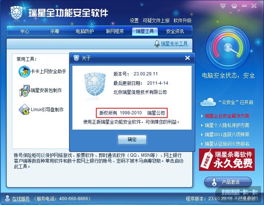
Task: Click the 永久免费 red promotional banner
Action: 227,160
